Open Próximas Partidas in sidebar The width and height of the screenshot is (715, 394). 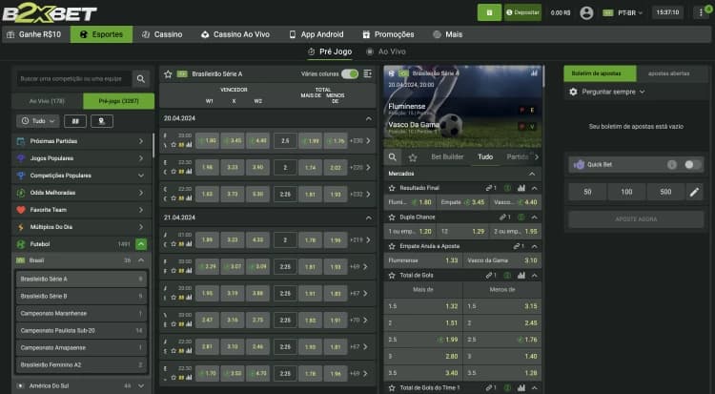point(81,141)
